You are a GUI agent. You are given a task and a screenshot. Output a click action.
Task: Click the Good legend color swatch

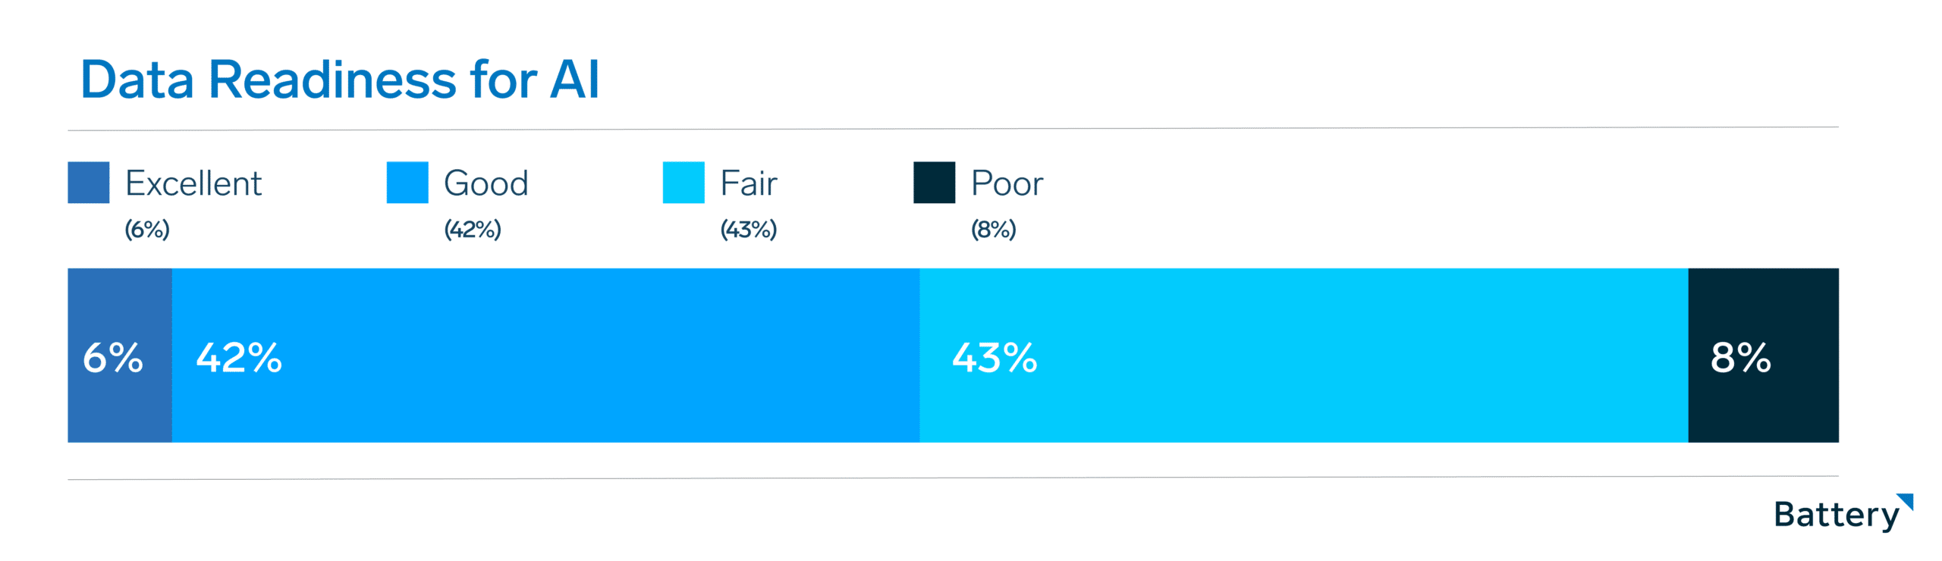[x=407, y=183]
